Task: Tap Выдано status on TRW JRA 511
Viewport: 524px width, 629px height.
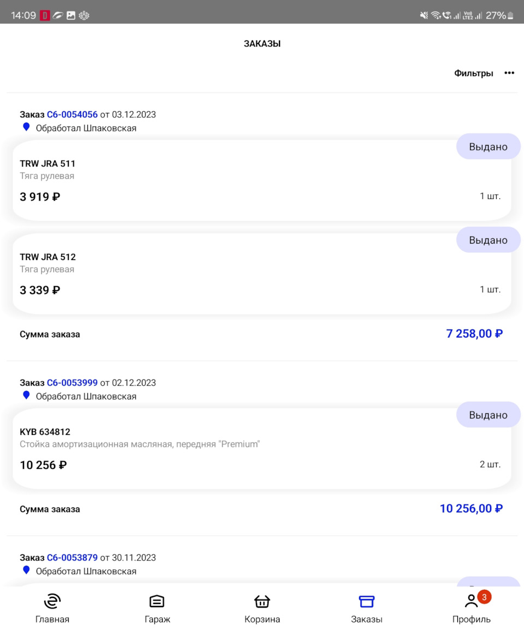Action: [488, 147]
